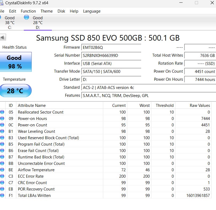Screen dimensions: 216x210
Task: Click the 28 °C temperature button
Action: 16,91
